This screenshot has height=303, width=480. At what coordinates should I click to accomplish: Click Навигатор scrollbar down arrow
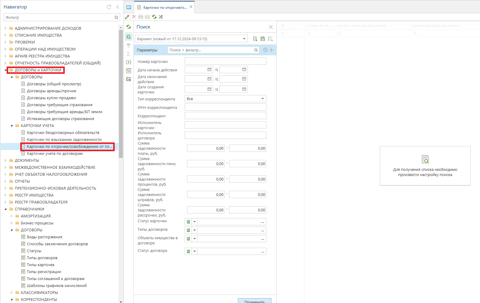tap(121, 301)
